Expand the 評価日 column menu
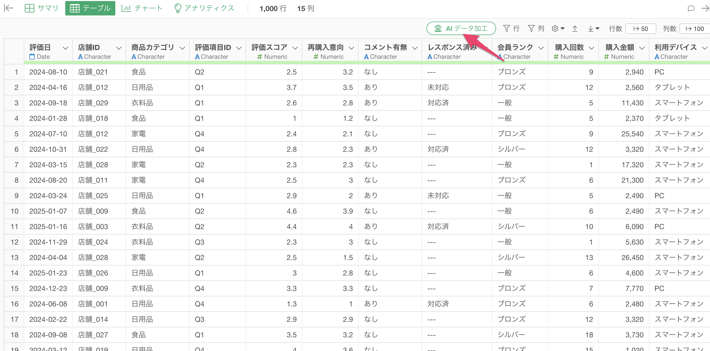Viewport: 710px width, 351px height. (x=65, y=48)
